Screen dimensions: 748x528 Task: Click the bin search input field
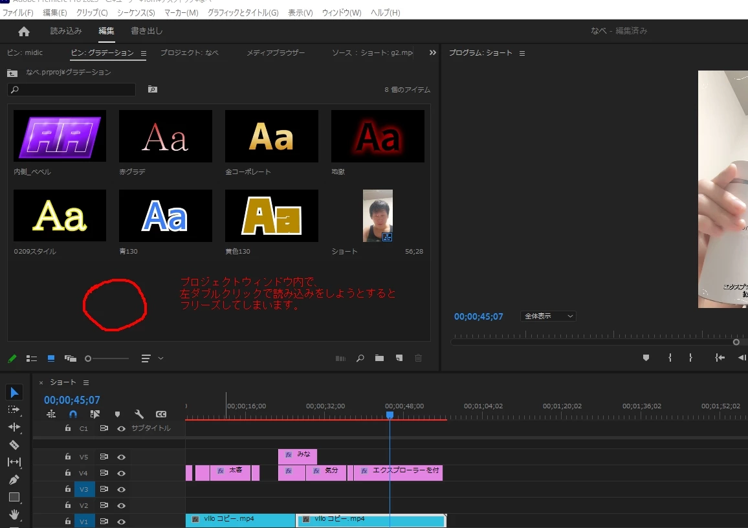[72, 90]
